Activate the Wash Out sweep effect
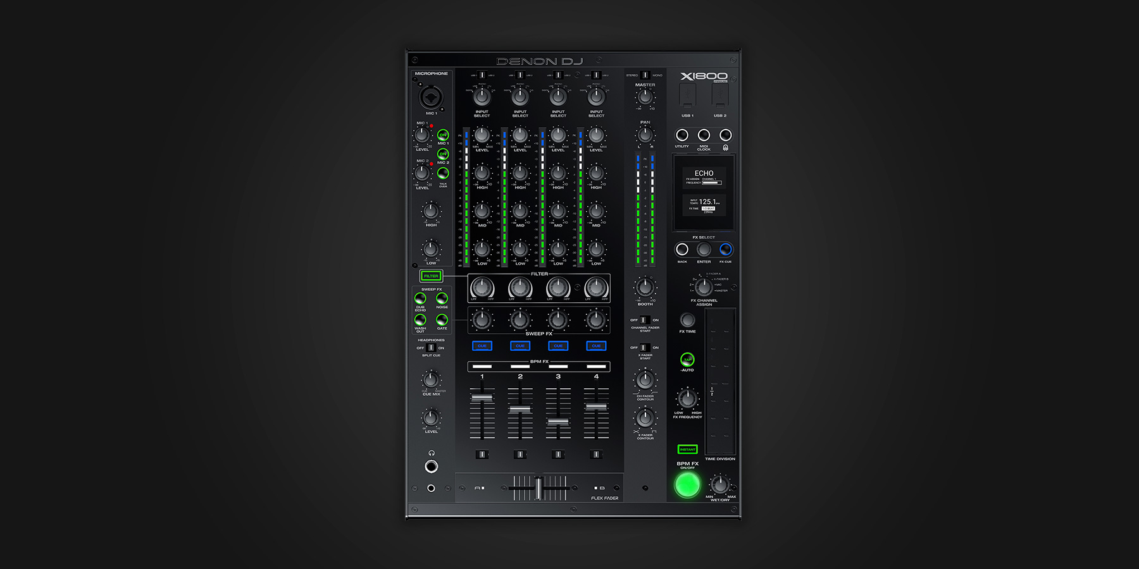1139x569 pixels. point(420,320)
